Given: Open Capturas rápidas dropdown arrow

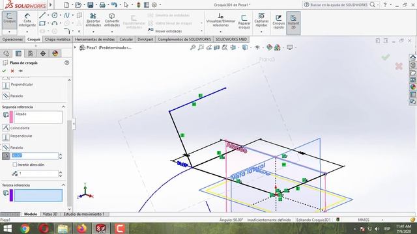Looking at the screenshot, I should click(261, 32).
